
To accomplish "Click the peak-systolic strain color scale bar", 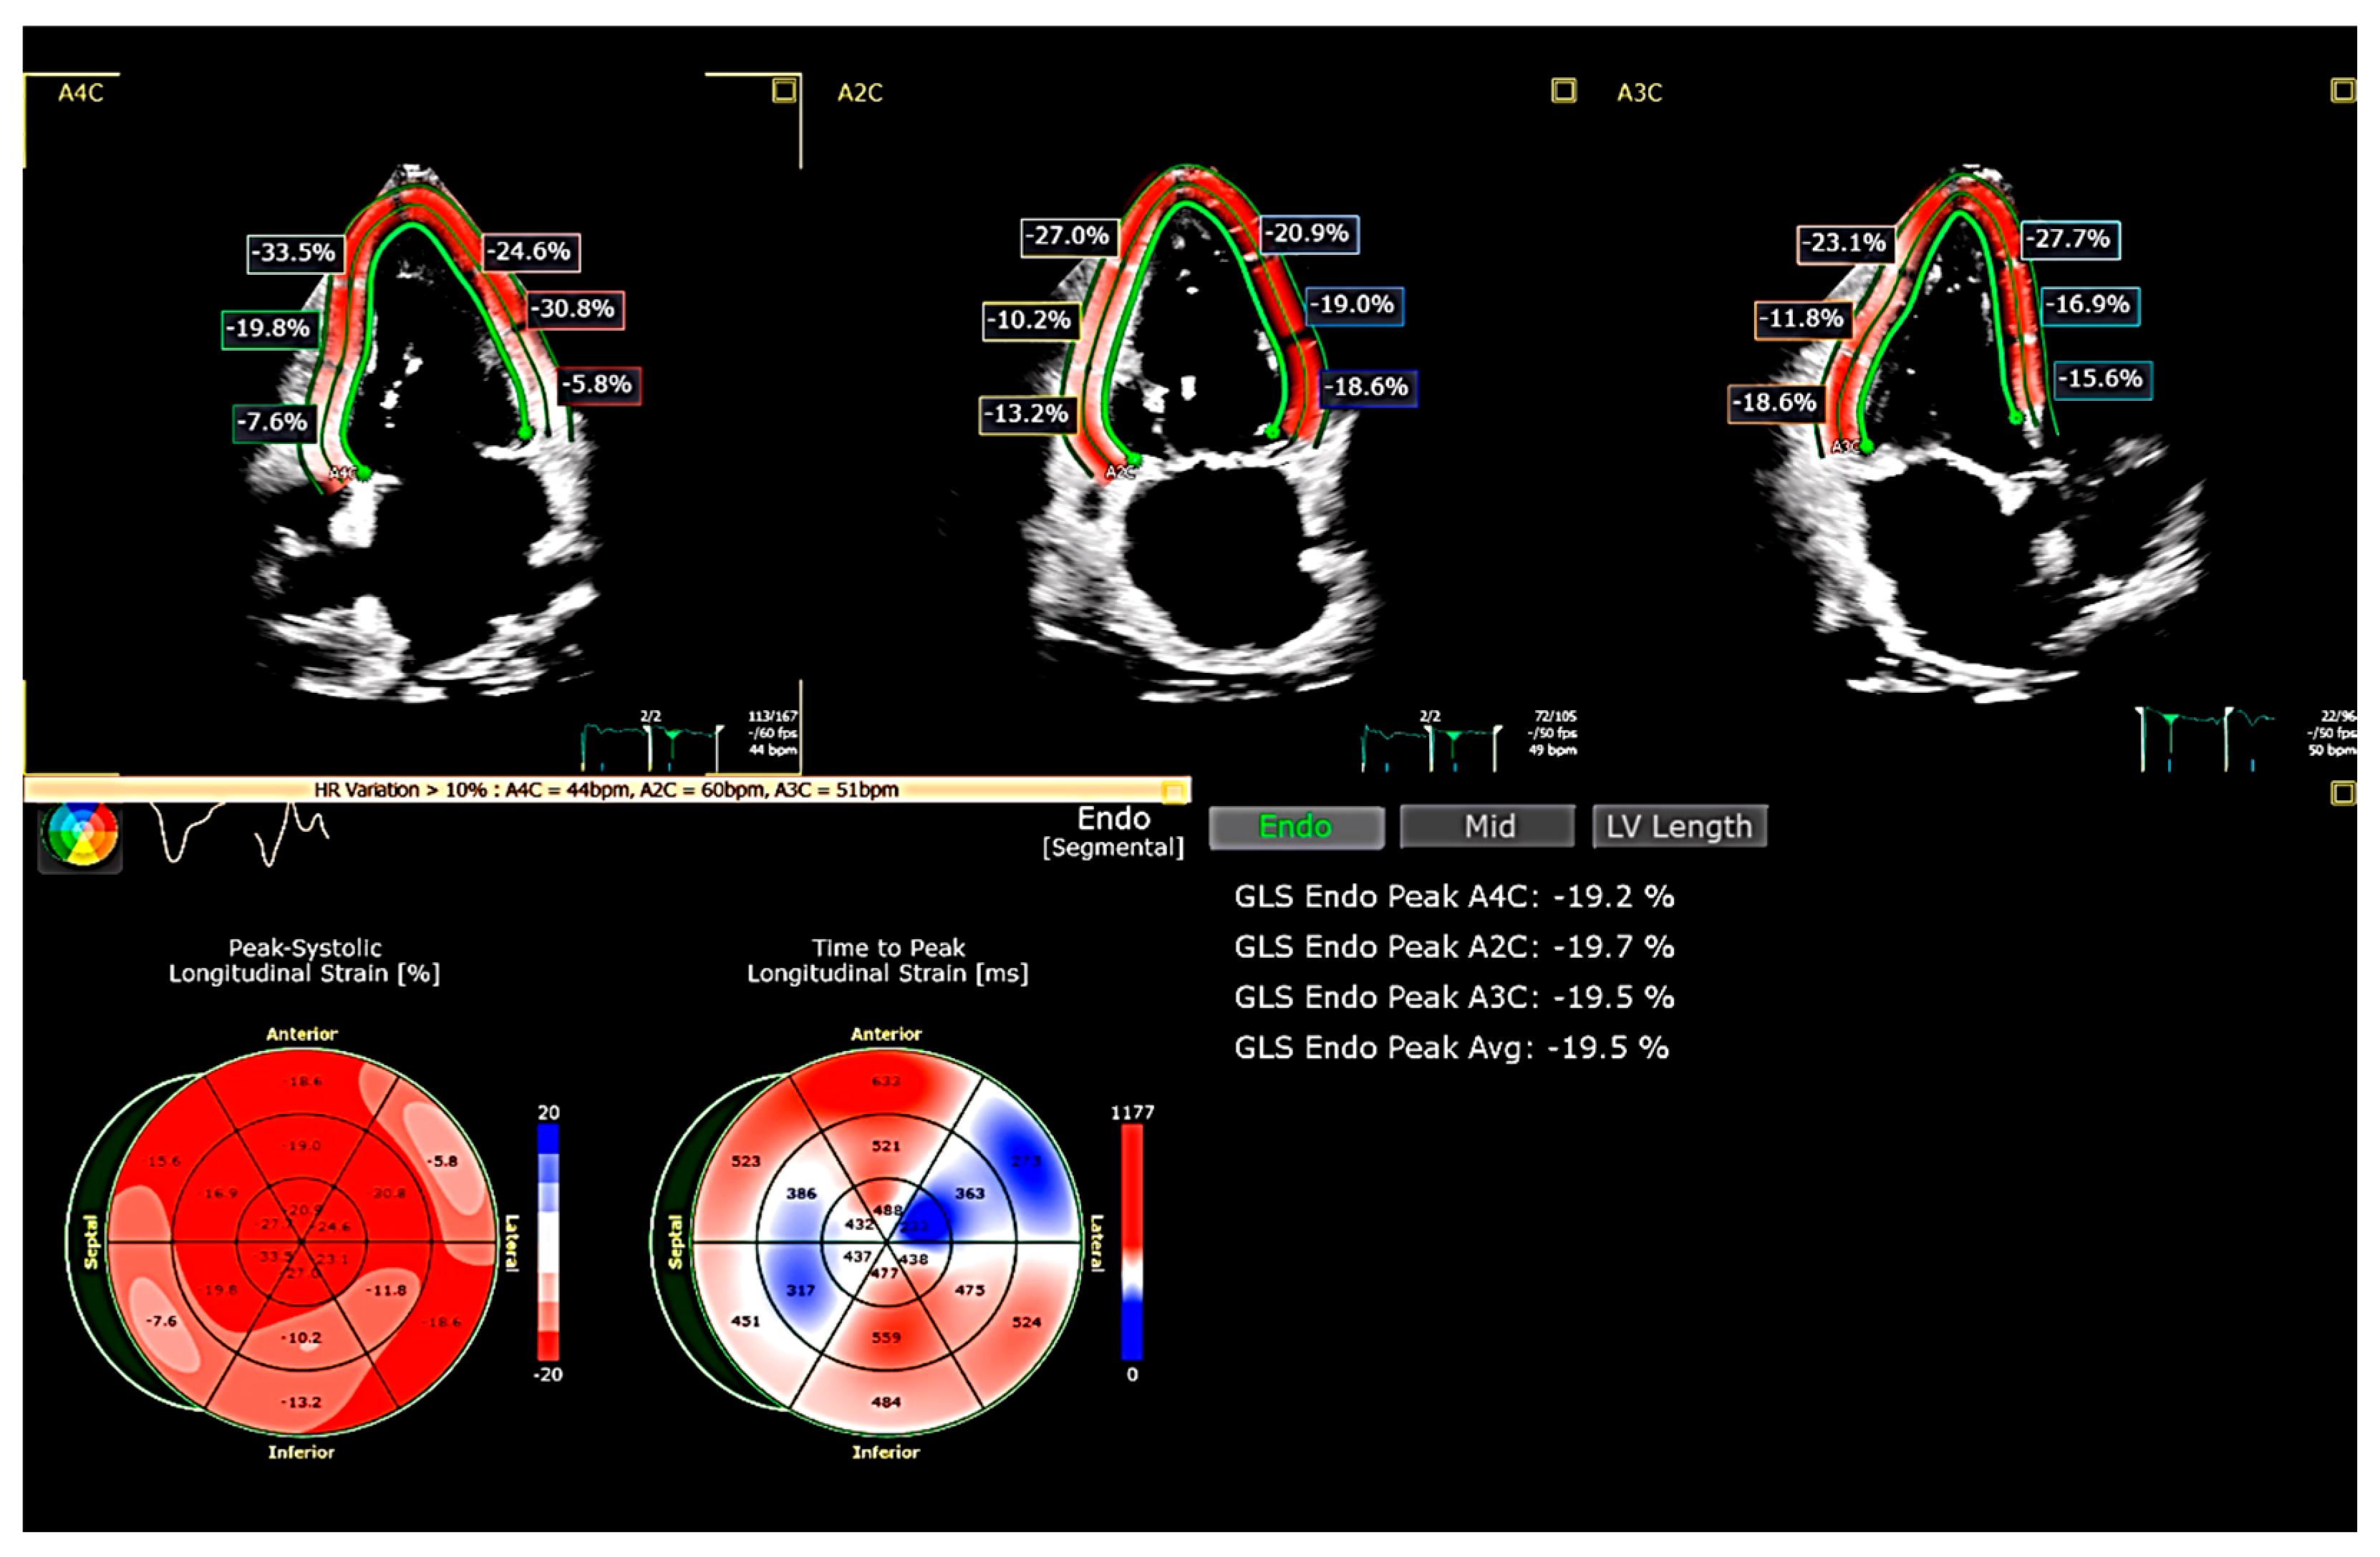I will tap(548, 1241).
